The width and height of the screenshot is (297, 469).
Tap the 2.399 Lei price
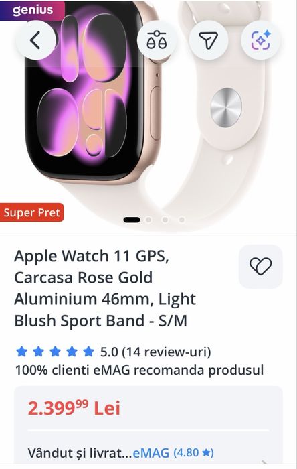(74, 408)
